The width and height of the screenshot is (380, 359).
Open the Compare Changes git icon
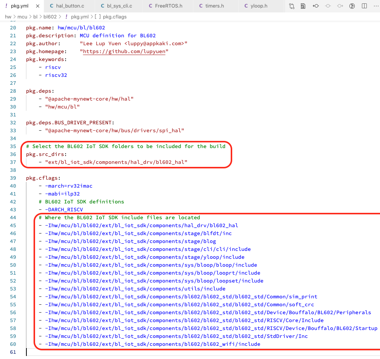click(x=292, y=6)
